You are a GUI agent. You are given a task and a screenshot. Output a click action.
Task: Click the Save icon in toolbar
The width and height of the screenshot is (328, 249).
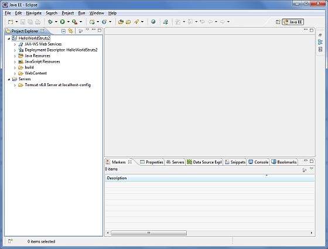(23, 22)
